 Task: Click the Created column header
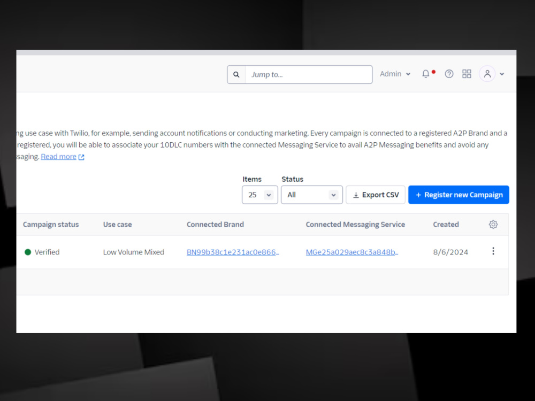point(446,225)
